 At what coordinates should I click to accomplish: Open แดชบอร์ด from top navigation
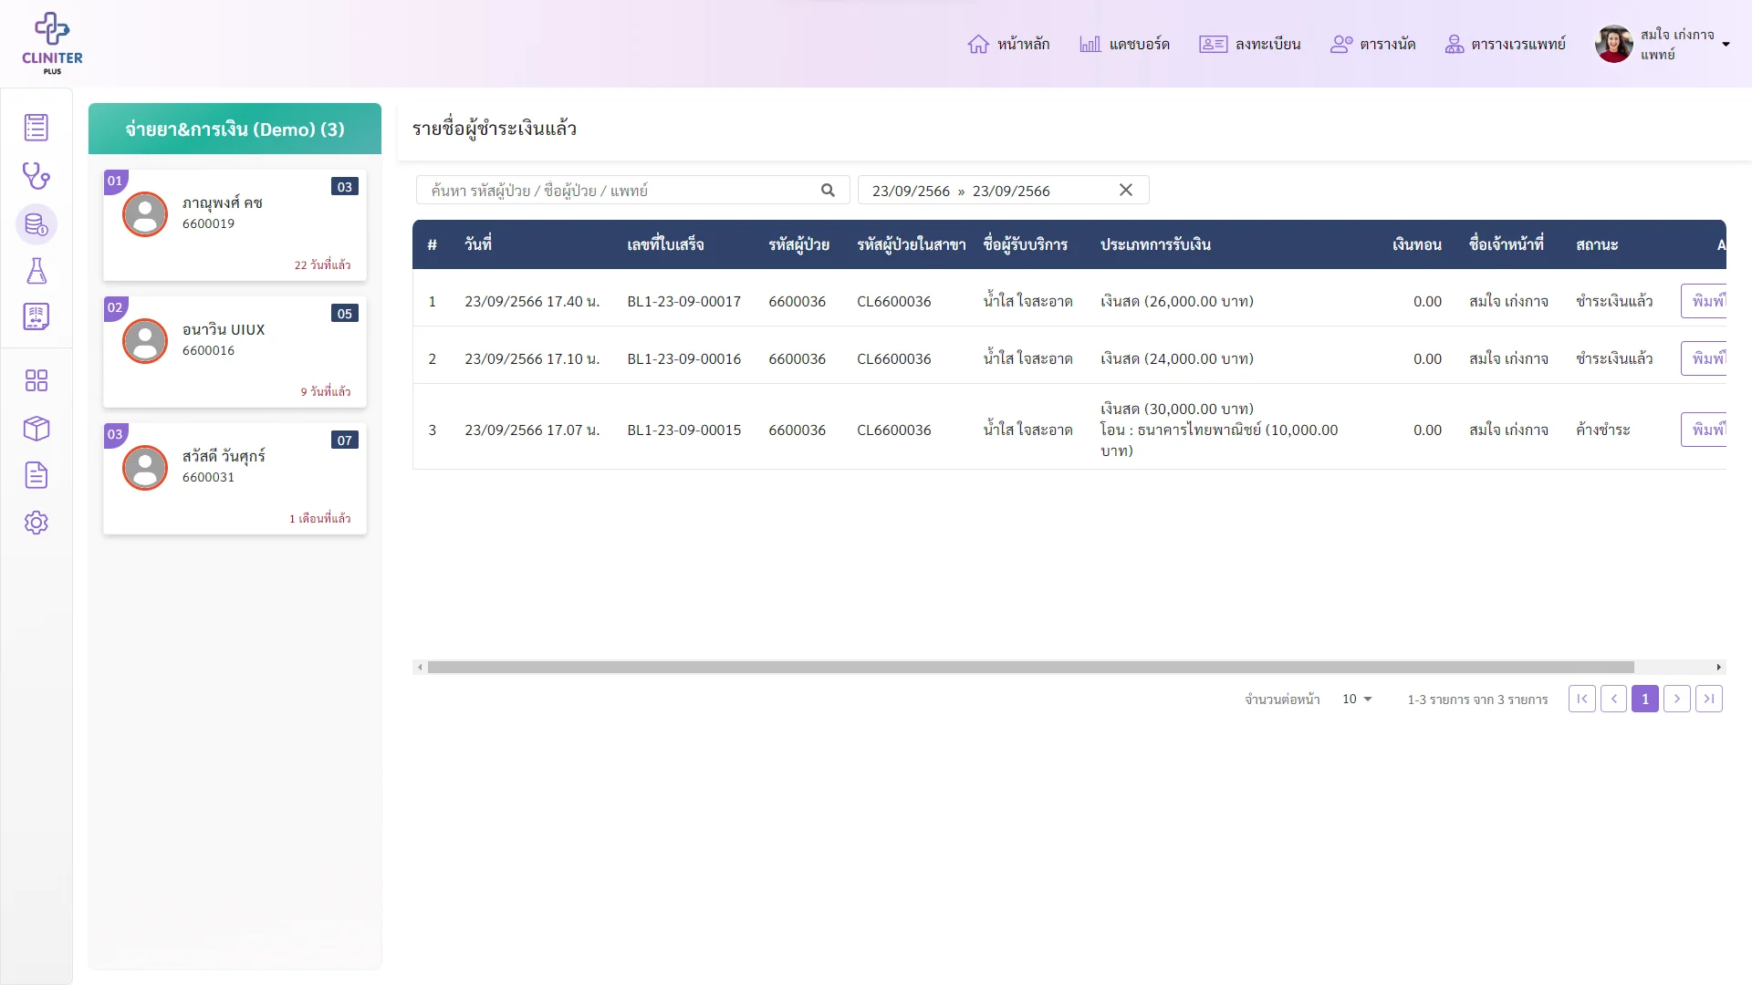click(x=1124, y=44)
